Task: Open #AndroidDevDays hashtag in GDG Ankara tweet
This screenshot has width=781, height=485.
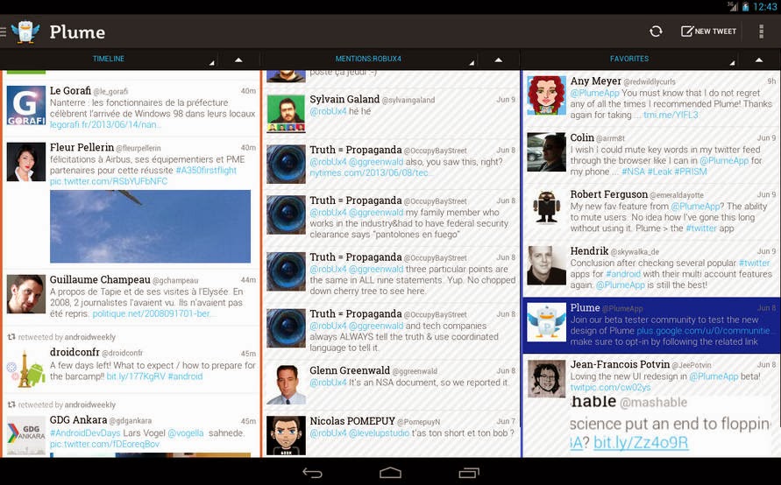Action: (x=85, y=432)
